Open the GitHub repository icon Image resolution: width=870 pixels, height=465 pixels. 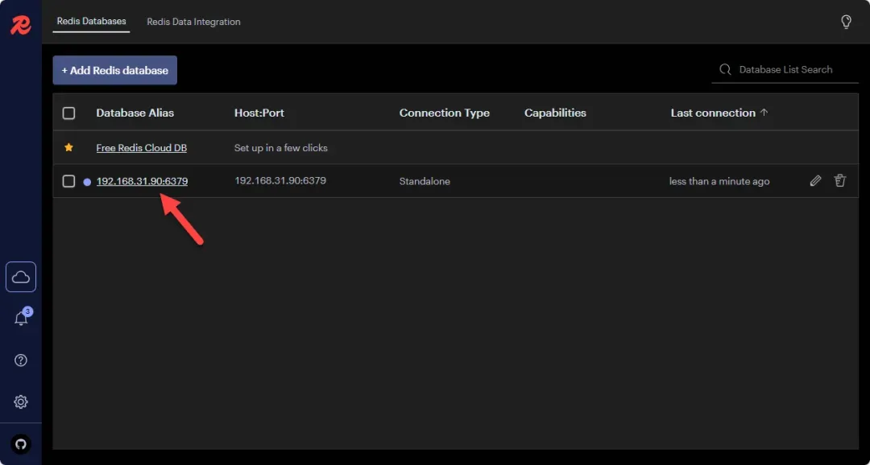[x=20, y=444]
